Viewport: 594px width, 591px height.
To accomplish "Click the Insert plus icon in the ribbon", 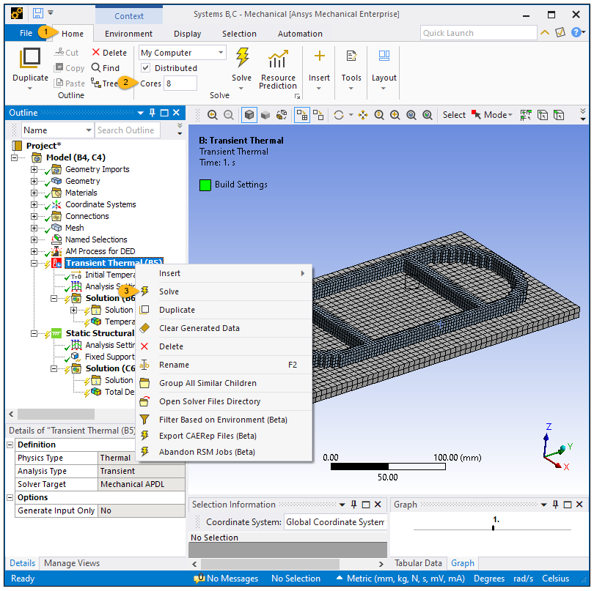I will (319, 56).
